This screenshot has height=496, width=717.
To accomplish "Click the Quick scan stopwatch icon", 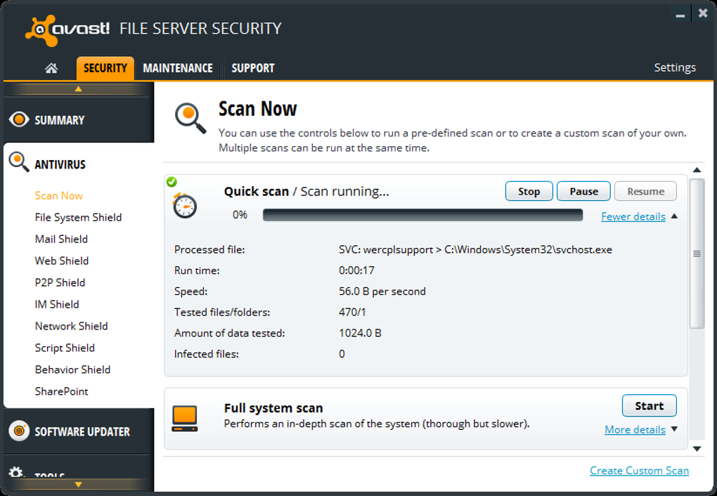I will 185,205.
